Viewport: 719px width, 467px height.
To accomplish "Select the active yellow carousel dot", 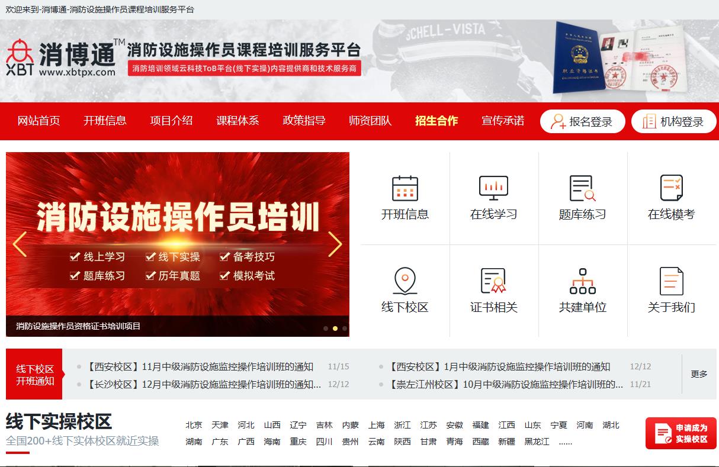I will [x=335, y=328].
